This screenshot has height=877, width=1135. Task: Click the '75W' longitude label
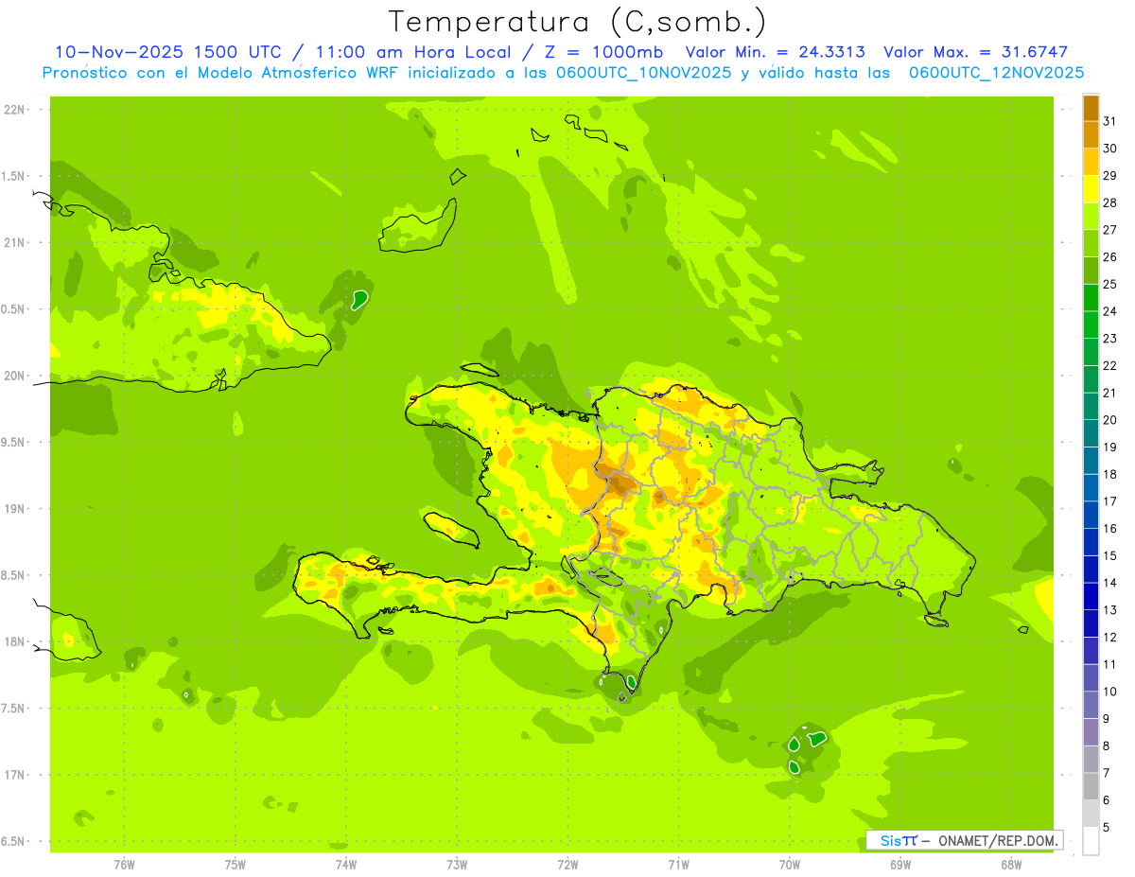coord(236,864)
